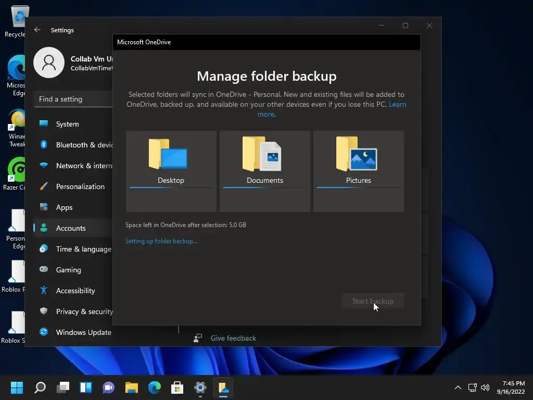Go back using Settings back arrow
Viewport: 533px width, 400px height.
(37, 30)
